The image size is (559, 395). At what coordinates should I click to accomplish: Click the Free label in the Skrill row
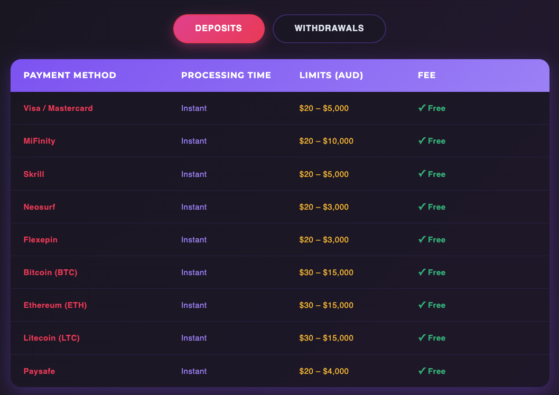(x=437, y=174)
